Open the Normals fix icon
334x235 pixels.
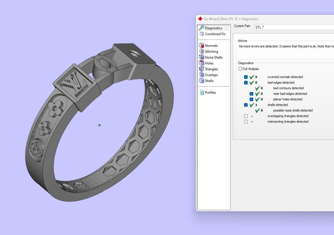[x=201, y=45]
